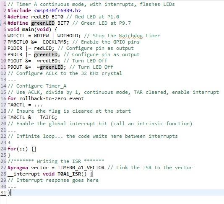
Task: Click P1OUT on line 10
Action: 15,61
